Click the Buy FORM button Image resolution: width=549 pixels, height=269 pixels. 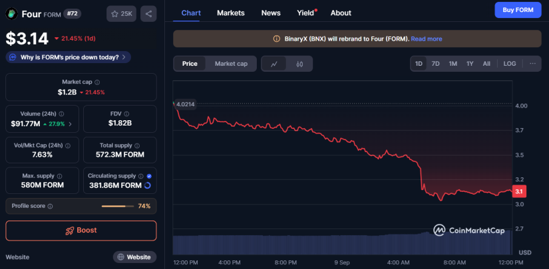click(x=518, y=10)
